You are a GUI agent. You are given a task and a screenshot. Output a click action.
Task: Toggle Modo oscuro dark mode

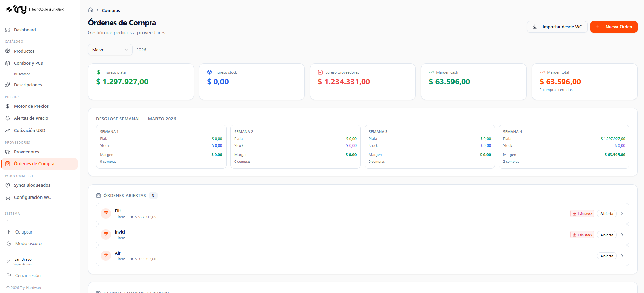tap(28, 244)
